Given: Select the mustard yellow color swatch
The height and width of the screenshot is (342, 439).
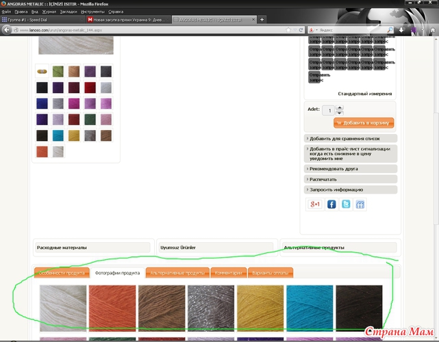Looking at the screenshot, I should 74,135.
